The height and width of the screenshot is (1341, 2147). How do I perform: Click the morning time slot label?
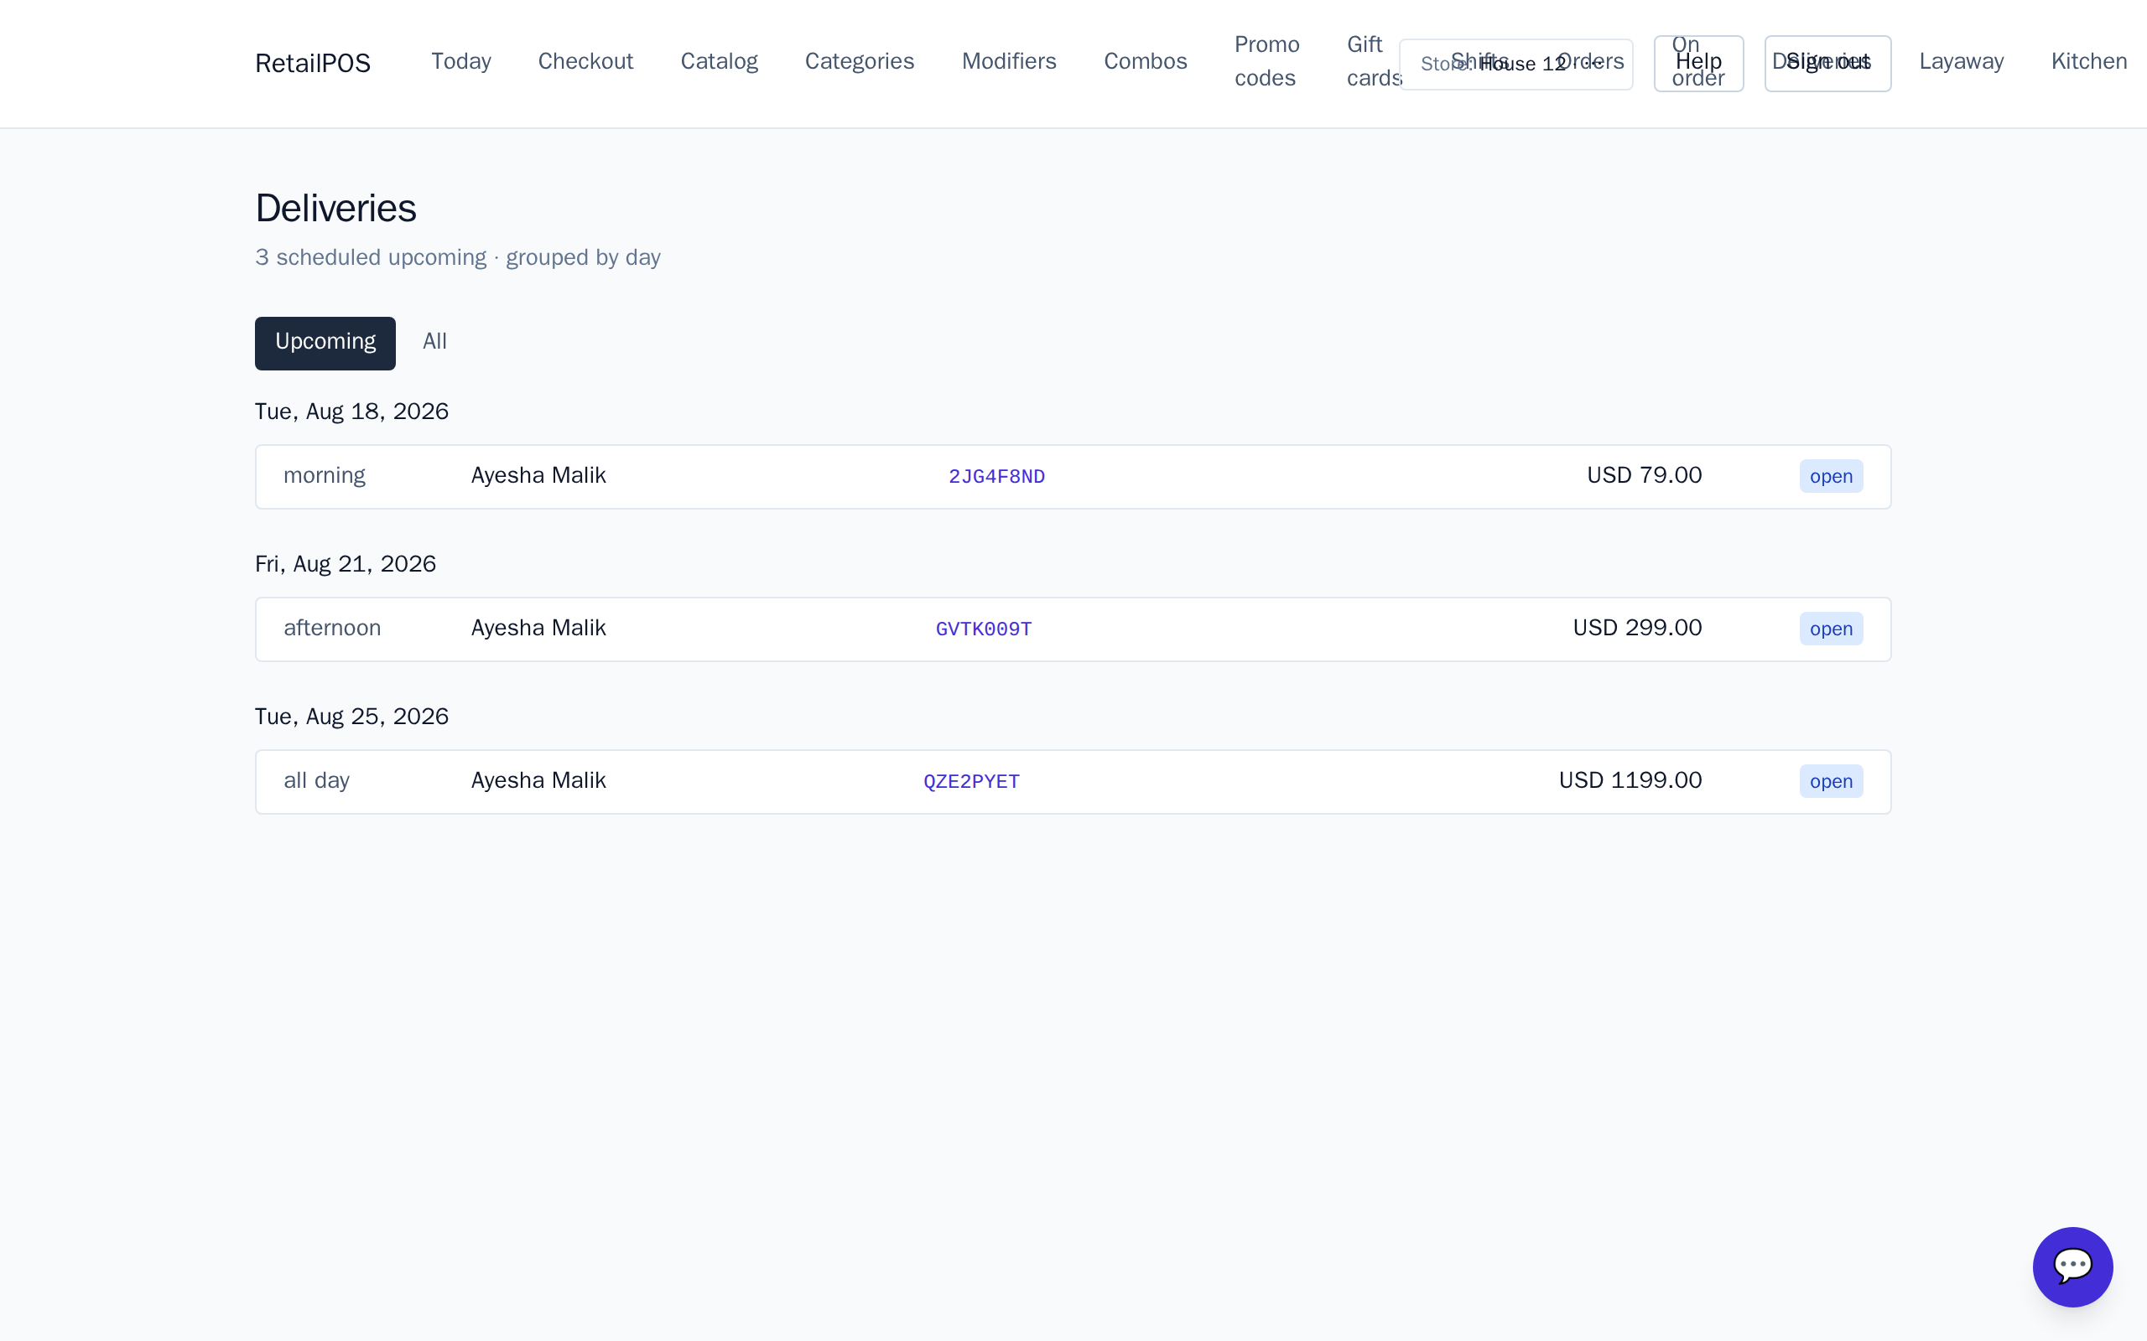coord(324,476)
